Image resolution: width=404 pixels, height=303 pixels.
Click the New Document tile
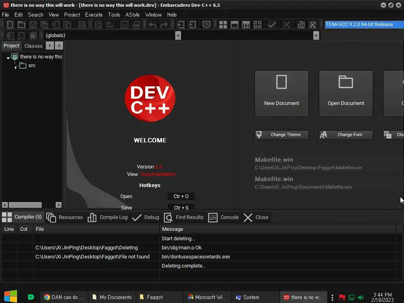click(282, 94)
